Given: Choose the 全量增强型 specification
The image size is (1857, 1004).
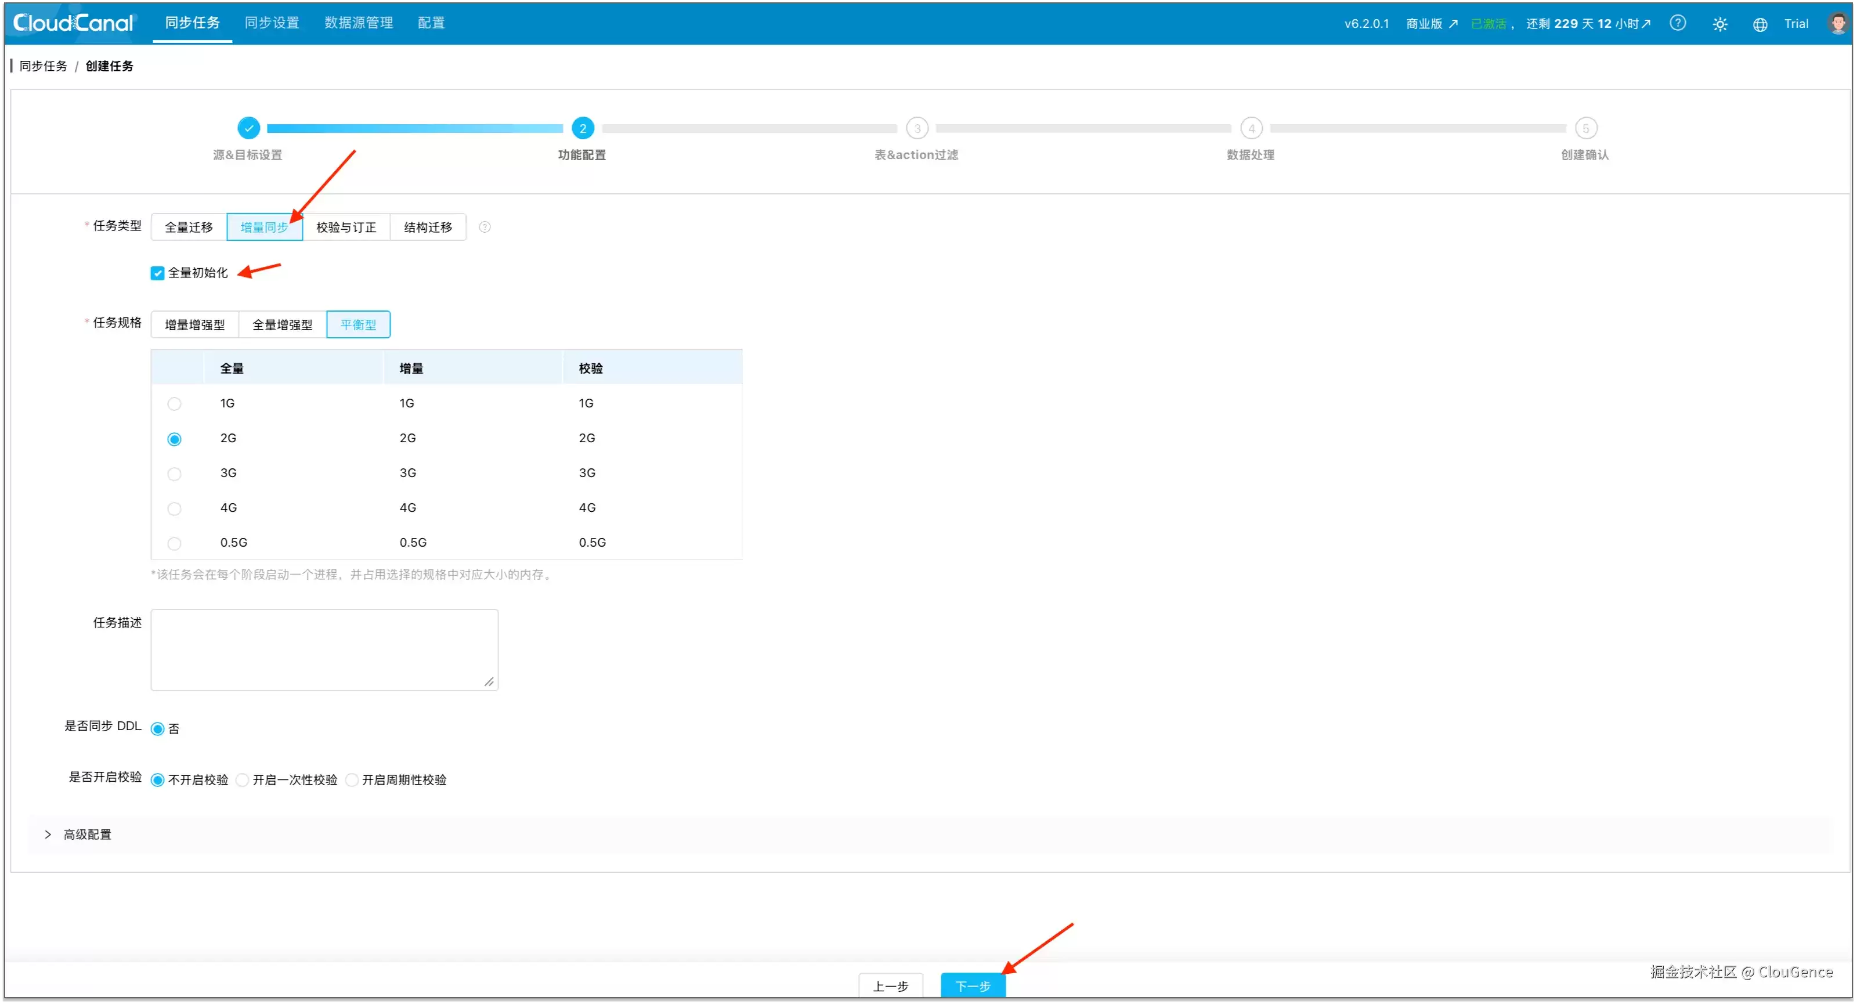Looking at the screenshot, I should [283, 324].
